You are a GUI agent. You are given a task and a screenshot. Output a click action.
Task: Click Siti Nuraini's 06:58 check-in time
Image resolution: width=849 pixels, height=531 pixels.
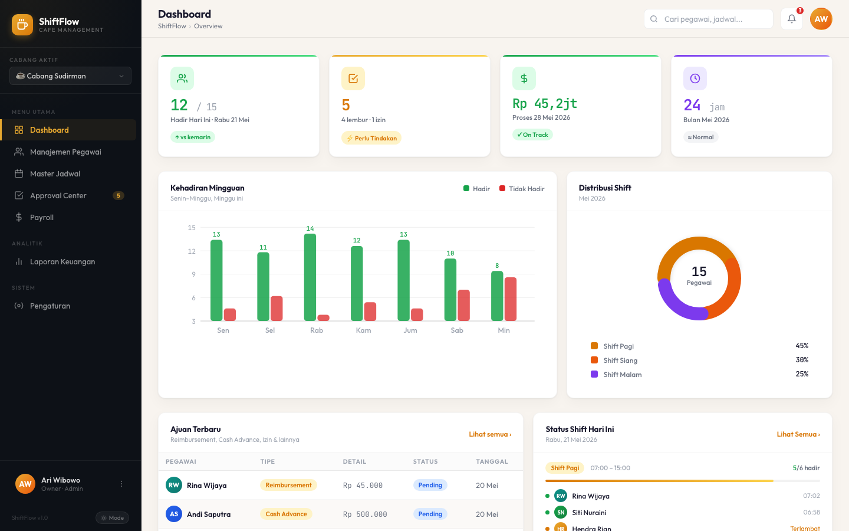(x=811, y=512)
